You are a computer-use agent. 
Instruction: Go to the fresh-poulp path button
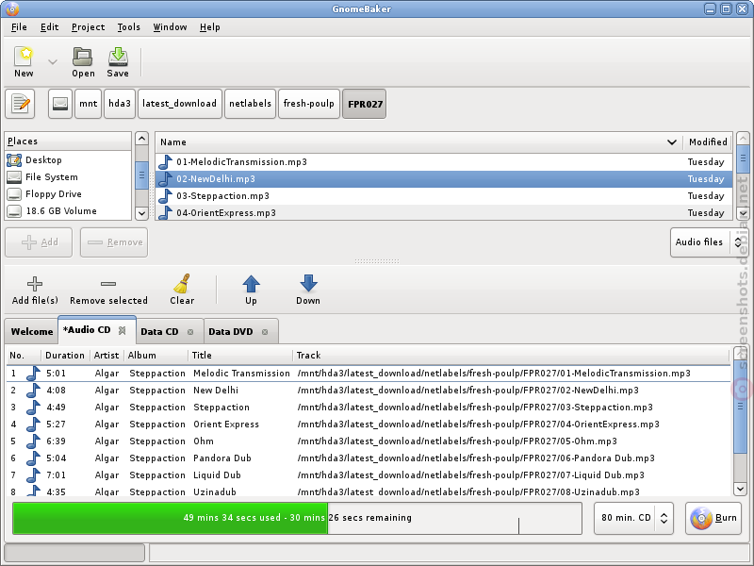tap(309, 104)
